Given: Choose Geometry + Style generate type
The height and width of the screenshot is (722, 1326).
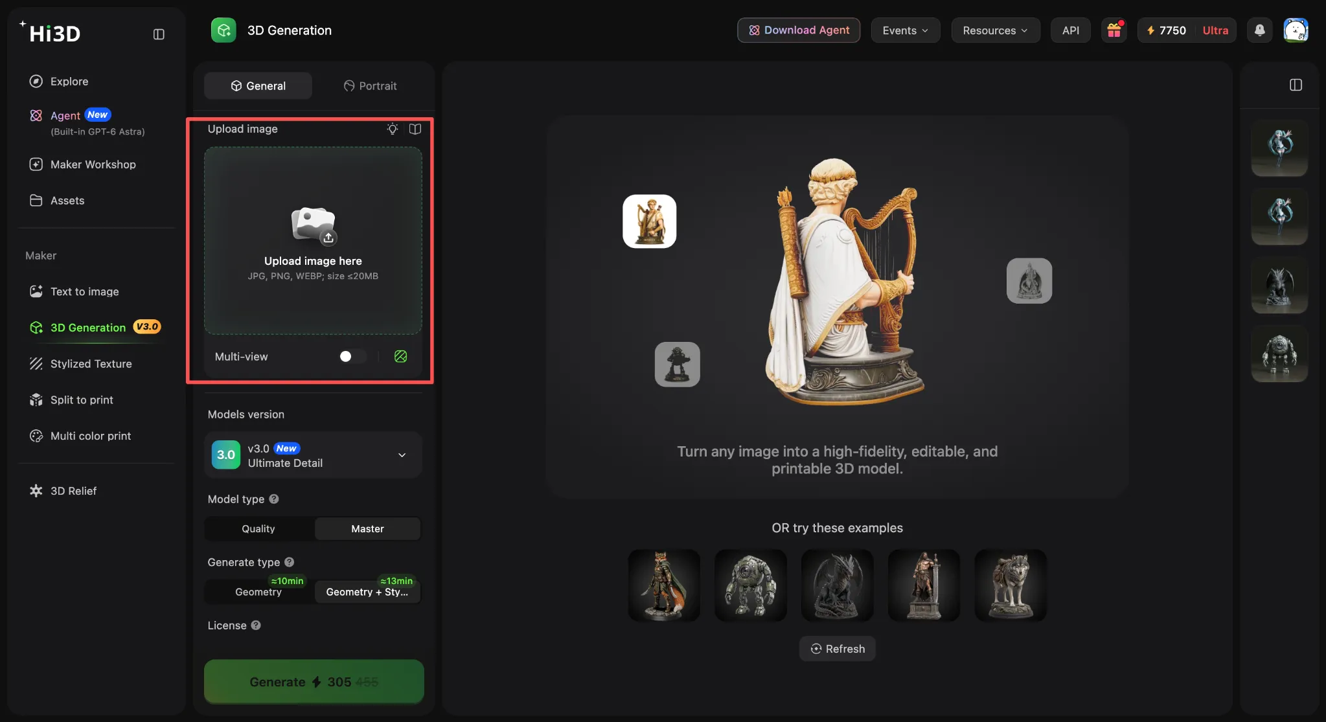Looking at the screenshot, I should point(367,592).
